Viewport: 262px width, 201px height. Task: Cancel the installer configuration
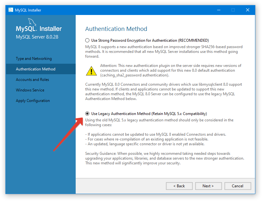click(x=238, y=186)
